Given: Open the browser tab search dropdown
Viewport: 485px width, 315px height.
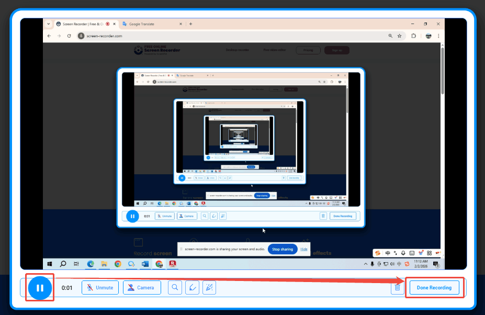Looking at the screenshot, I should (48, 24).
